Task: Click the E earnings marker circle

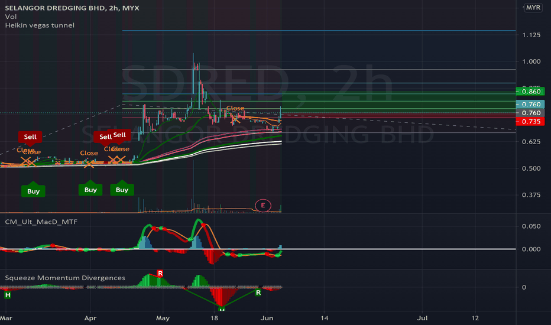Action: (x=263, y=205)
